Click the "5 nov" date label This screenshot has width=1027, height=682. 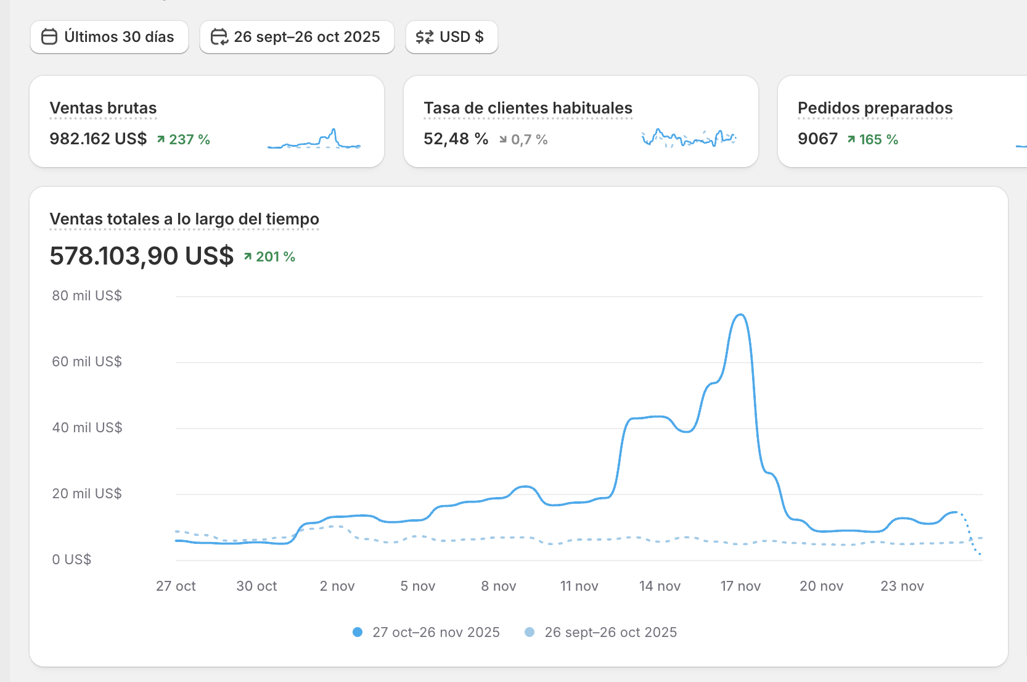(x=418, y=586)
